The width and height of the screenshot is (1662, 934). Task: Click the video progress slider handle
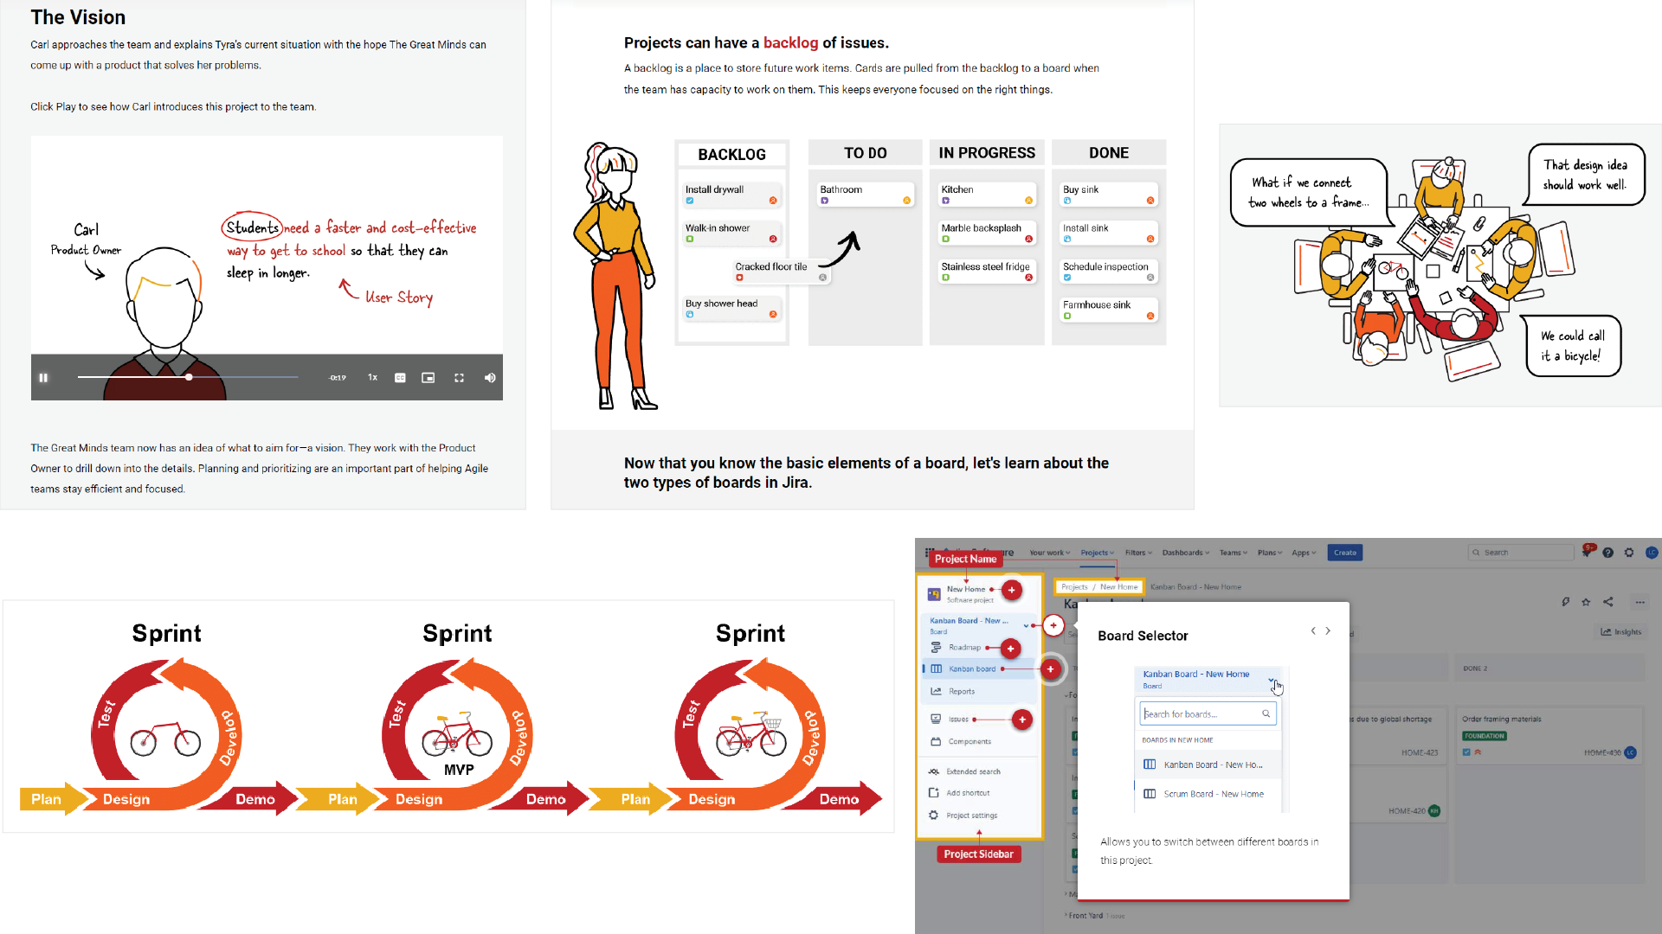(x=189, y=377)
